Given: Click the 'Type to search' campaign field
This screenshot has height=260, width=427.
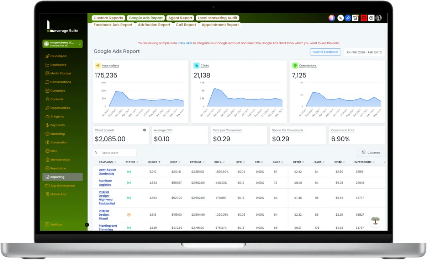Looking at the screenshot, I should pyautogui.click(x=115, y=153).
